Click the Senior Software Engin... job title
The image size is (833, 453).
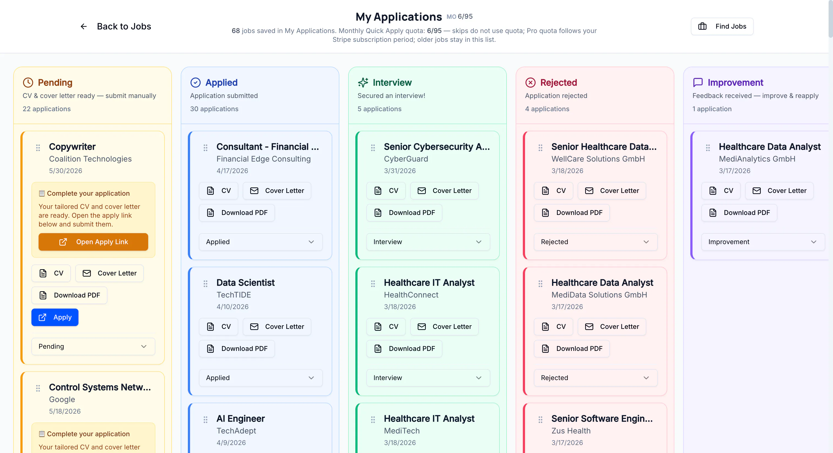[x=602, y=419]
